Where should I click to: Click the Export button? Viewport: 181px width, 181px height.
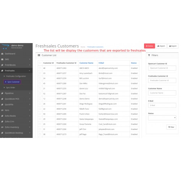pyautogui.click(x=173, y=46)
